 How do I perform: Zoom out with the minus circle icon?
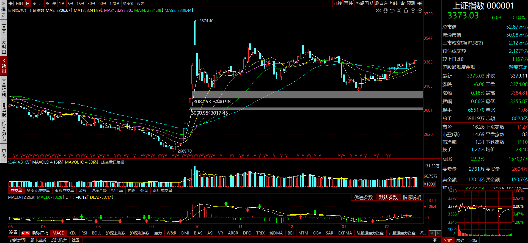pyautogui.click(x=420, y=10)
